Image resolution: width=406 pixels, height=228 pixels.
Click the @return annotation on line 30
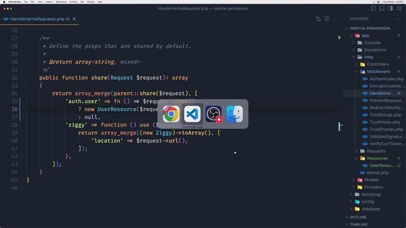60,62
